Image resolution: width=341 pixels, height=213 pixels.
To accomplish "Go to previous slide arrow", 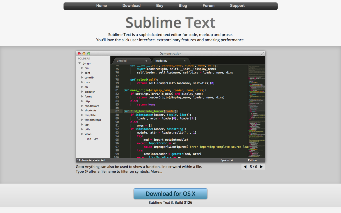I will tap(245, 167).
